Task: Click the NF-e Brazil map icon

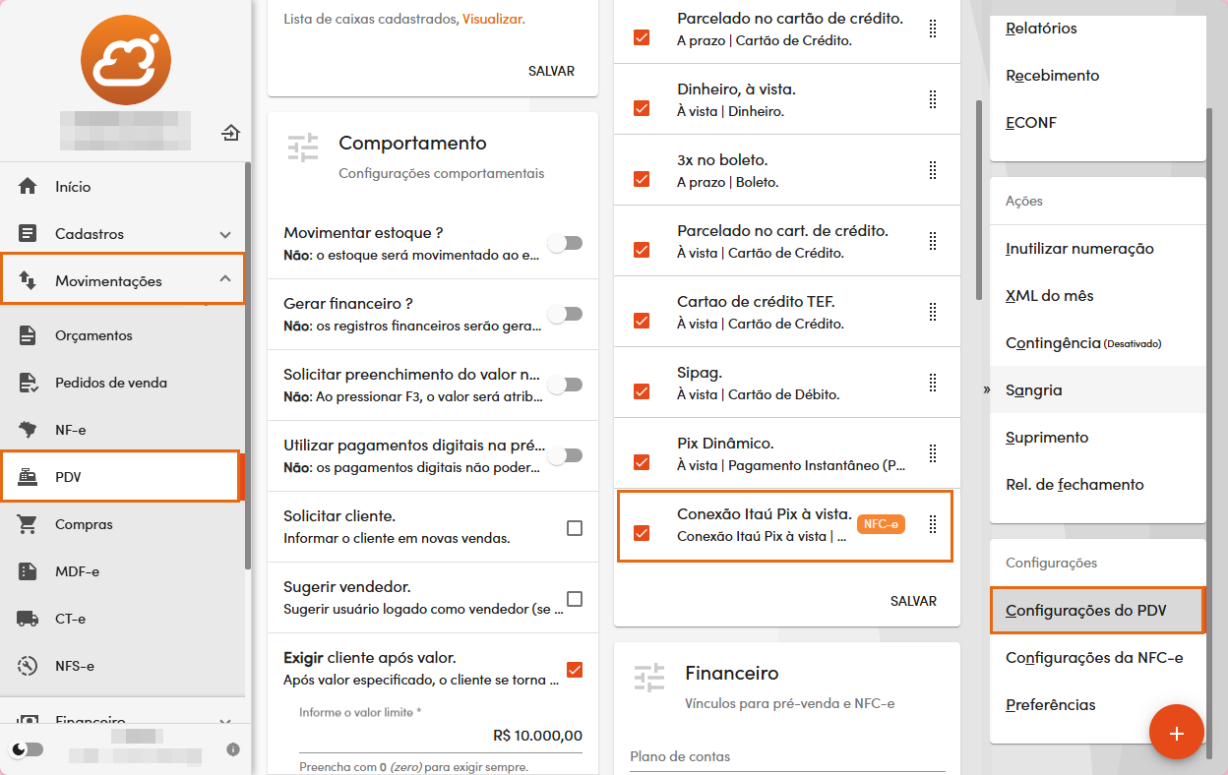Action: (x=28, y=430)
